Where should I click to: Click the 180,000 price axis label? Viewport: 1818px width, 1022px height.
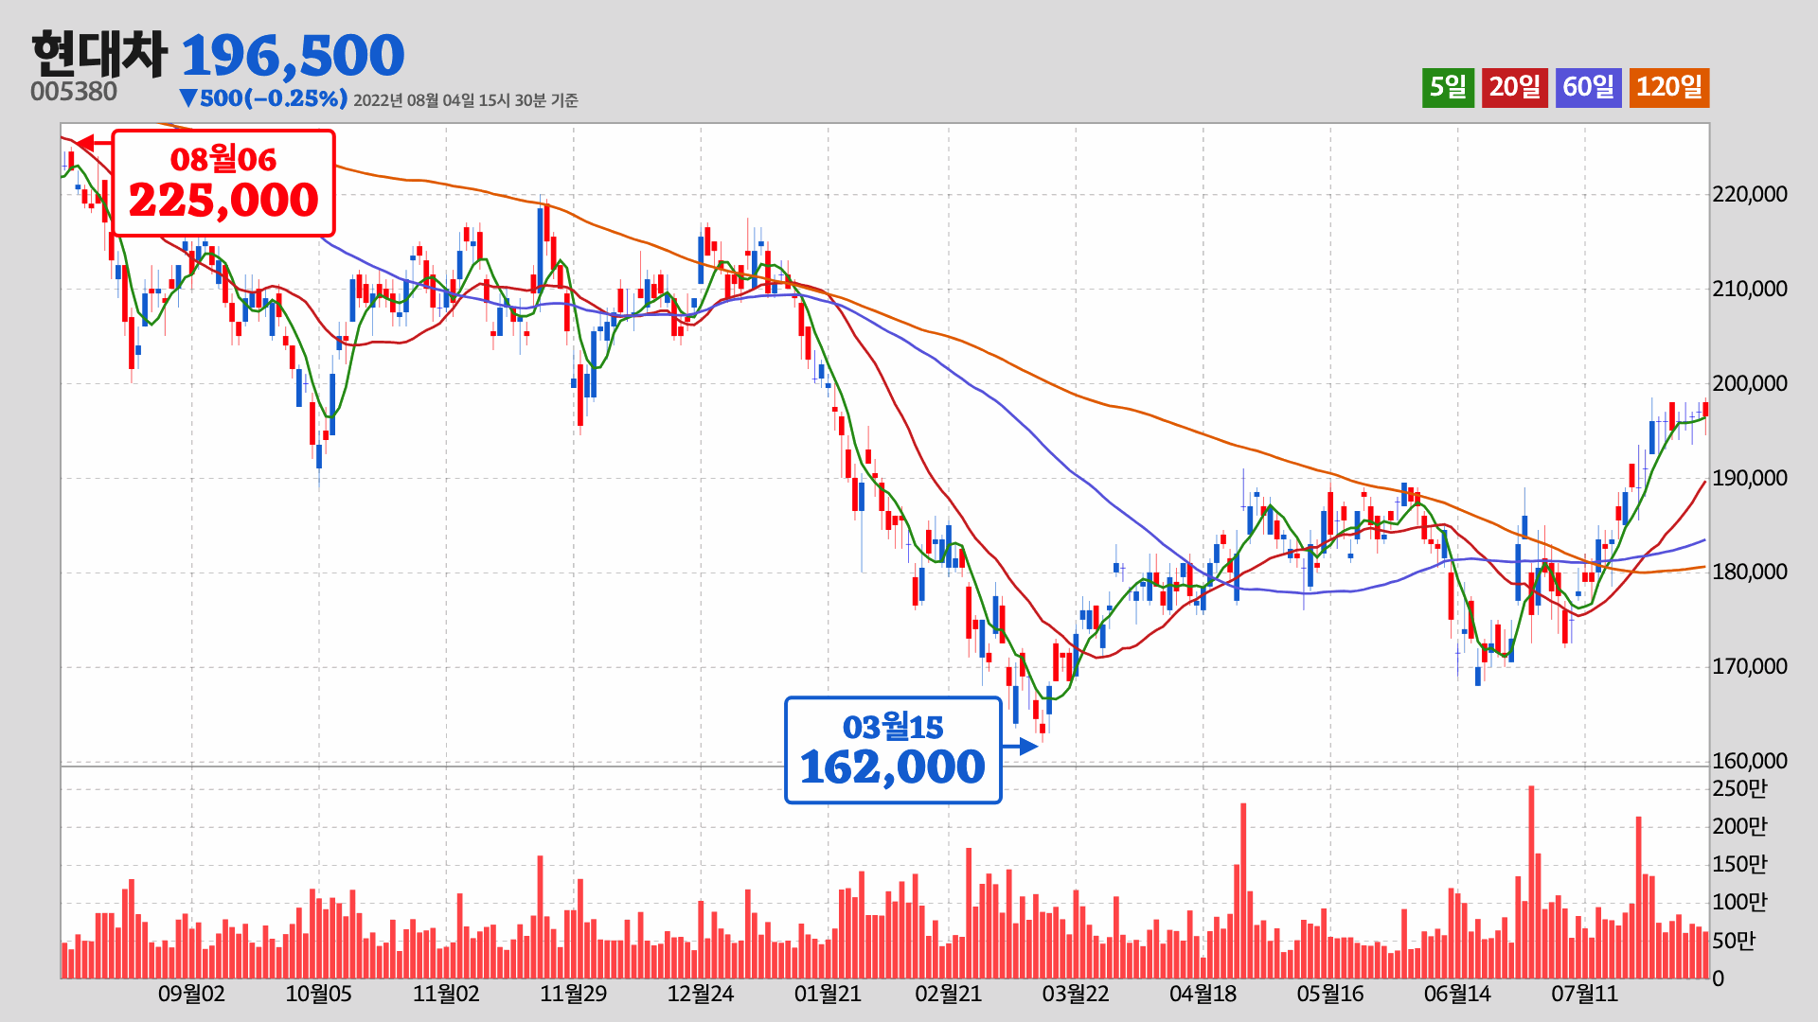coord(1750,572)
